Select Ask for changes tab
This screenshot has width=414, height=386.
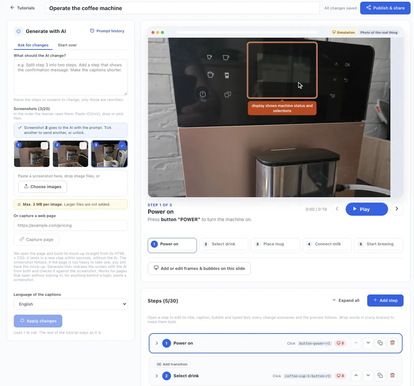point(33,45)
